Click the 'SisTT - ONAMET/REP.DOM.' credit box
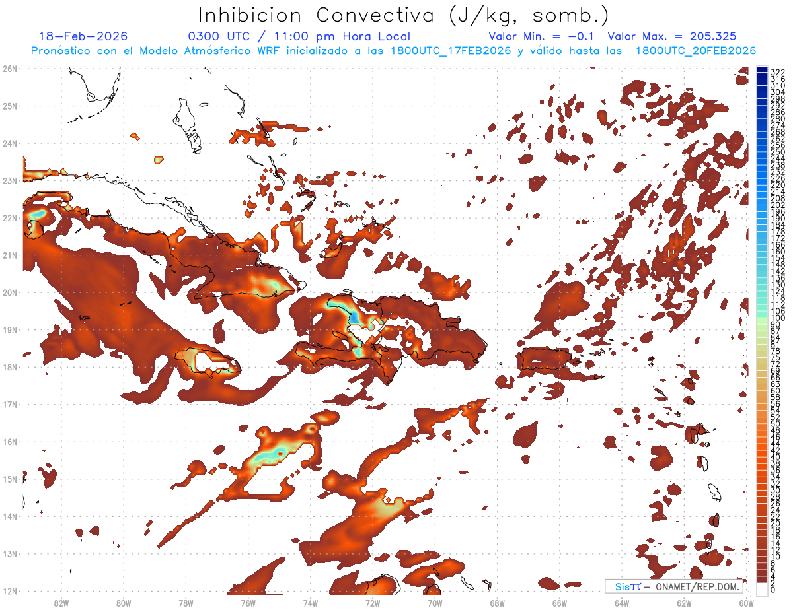The image size is (793, 612). [x=673, y=586]
